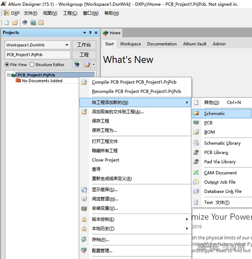Open the 文件(F) menu
Screen dimensions: 252x259
(x=31, y=13)
